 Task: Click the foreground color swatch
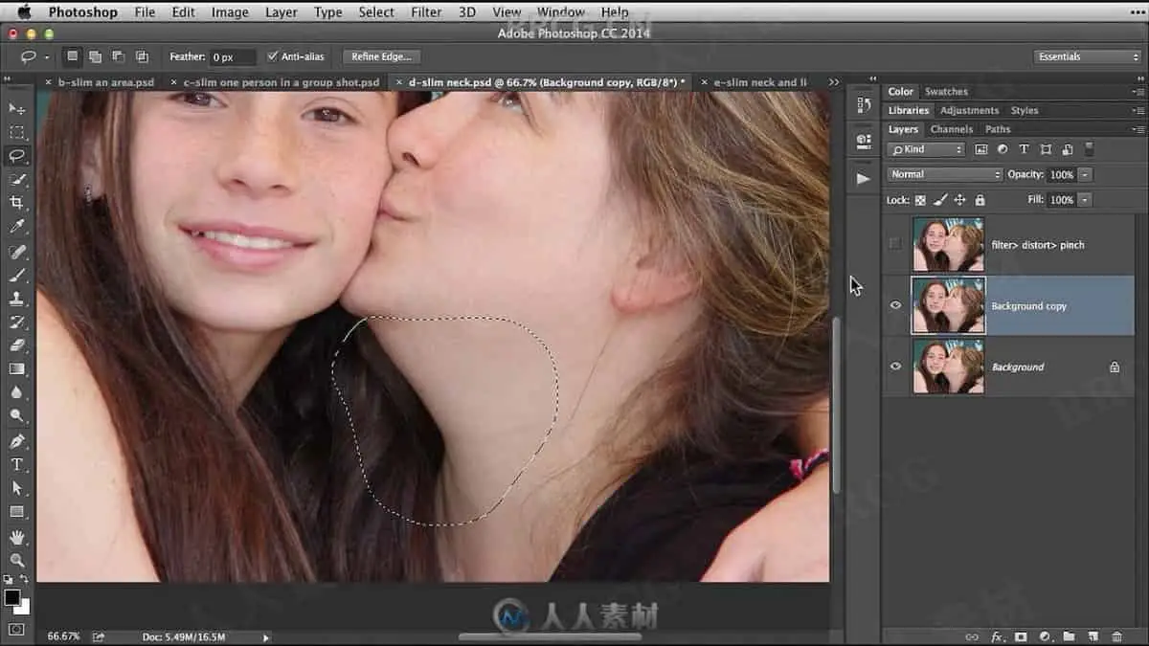point(12,597)
